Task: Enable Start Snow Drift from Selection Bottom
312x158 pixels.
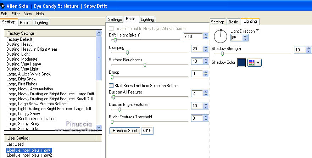Action: [x=111, y=86]
